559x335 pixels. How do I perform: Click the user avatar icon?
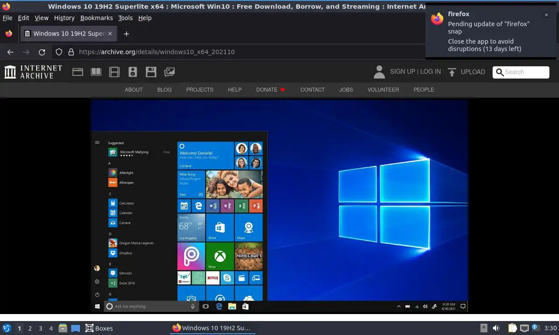[380, 72]
